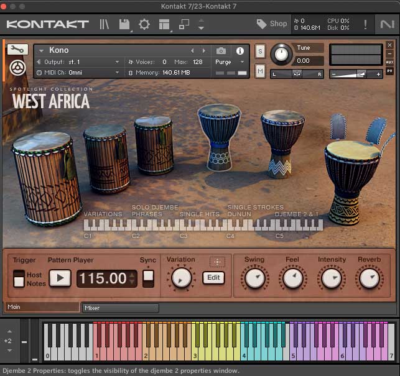Close the Kono instrument with X
400x376 pixels.
tap(389, 45)
